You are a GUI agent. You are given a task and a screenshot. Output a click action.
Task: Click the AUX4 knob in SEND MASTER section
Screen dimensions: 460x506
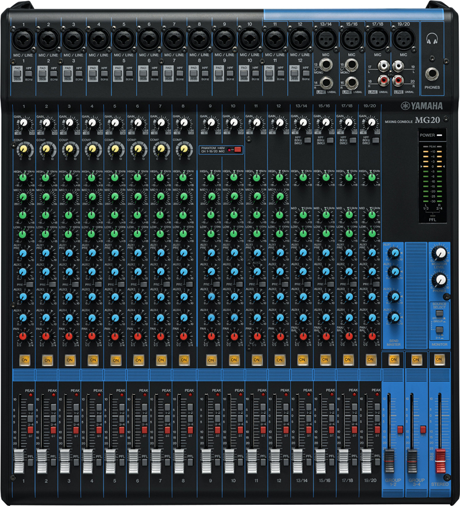tap(394, 318)
